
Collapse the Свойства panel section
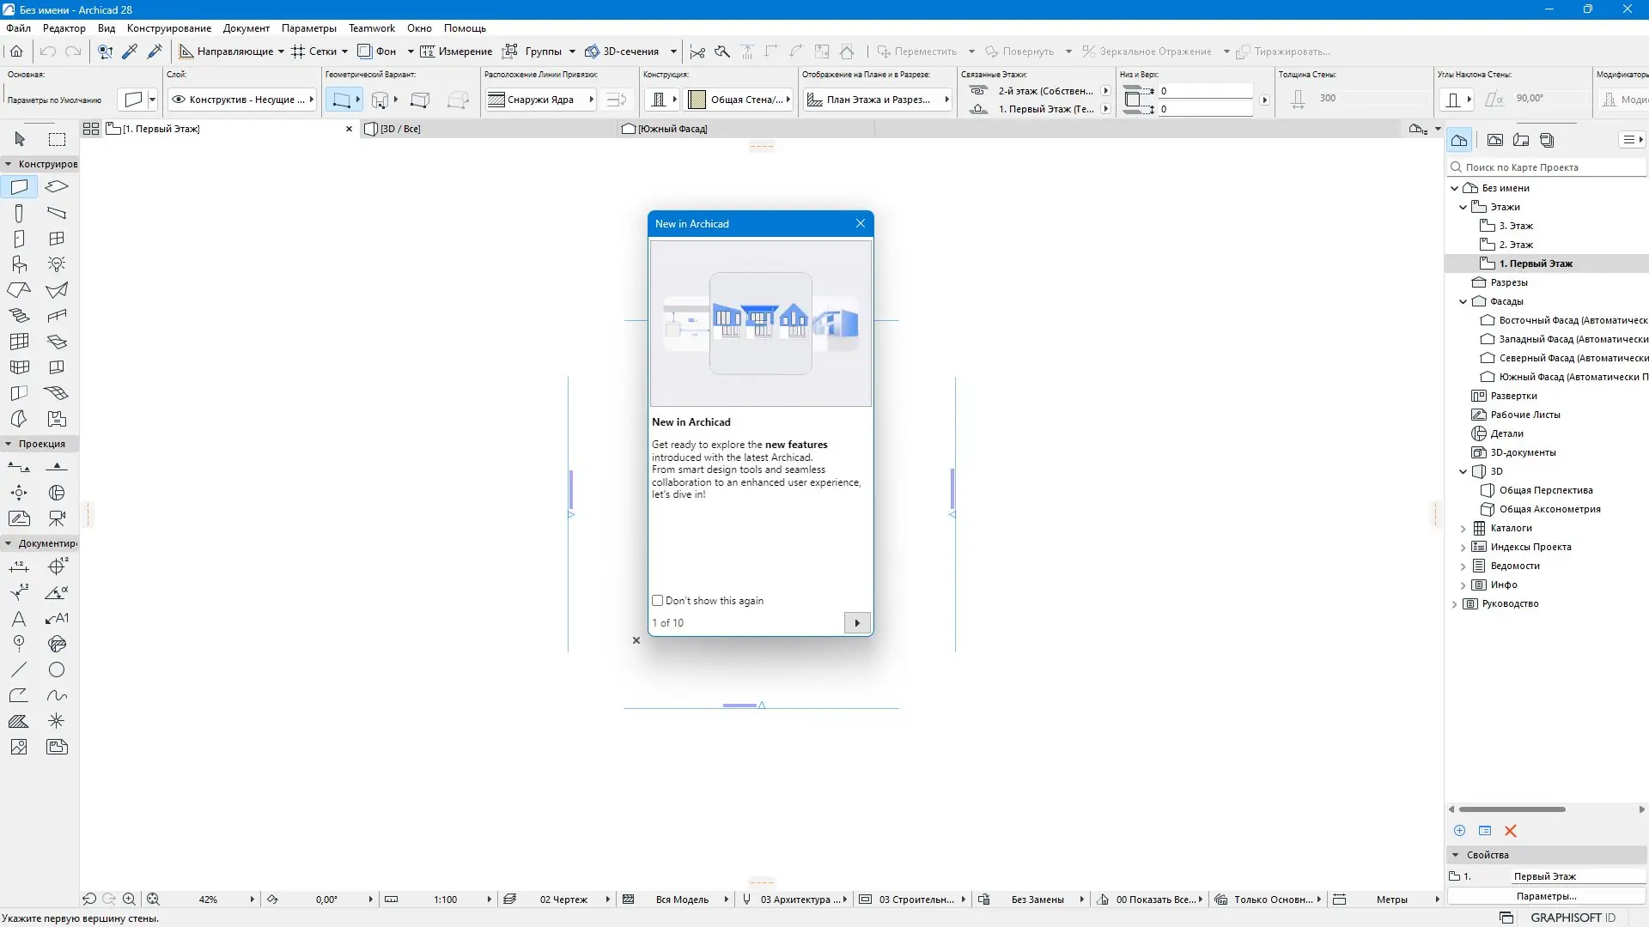point(1455,855)
